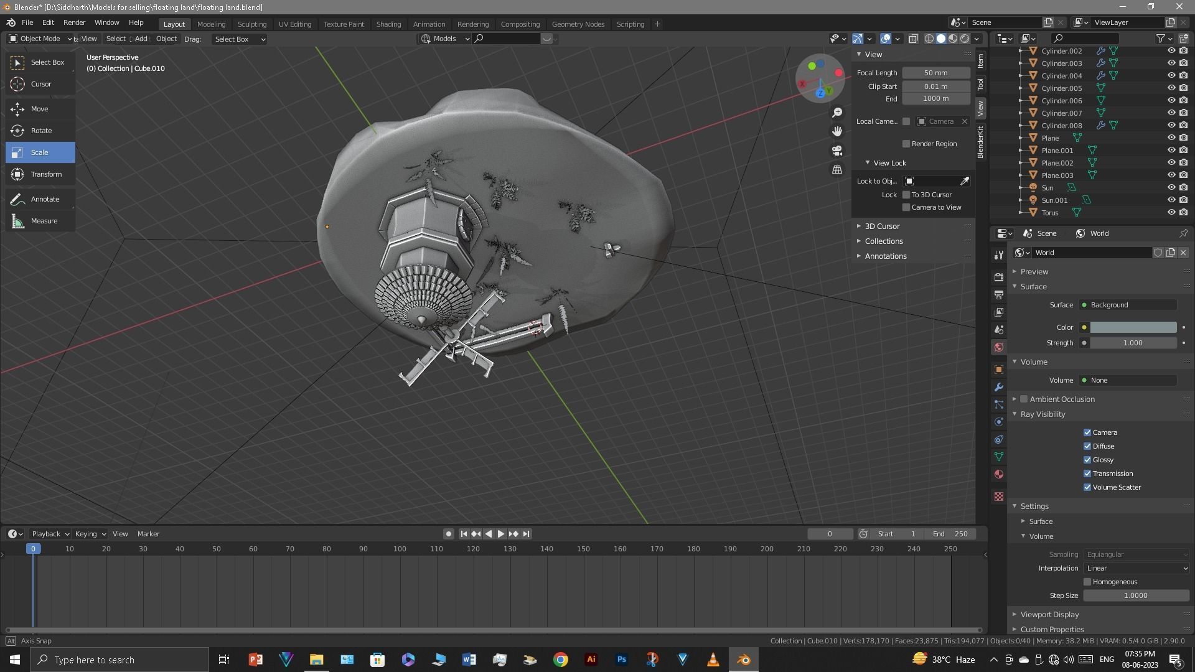Open the Geometry Nodes workspace
The width and height of the screenshot is (1195, 672).
tap(578, 24)
